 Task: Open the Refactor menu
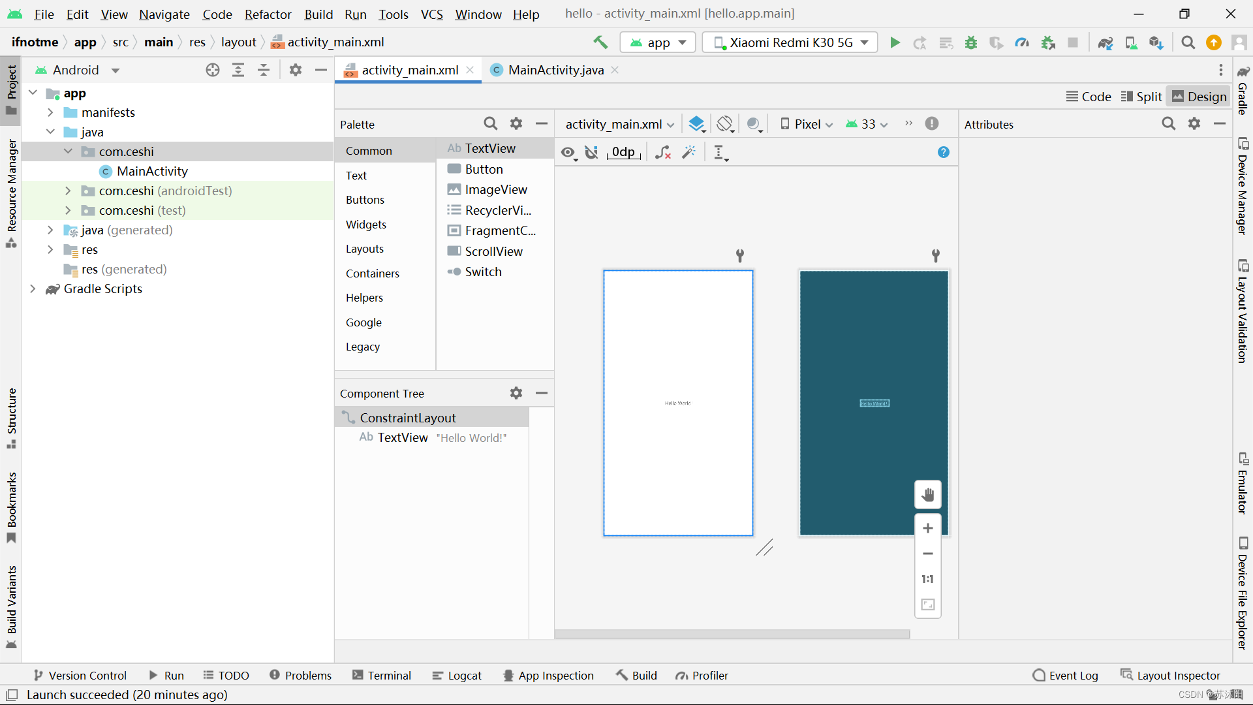(268, 14)
